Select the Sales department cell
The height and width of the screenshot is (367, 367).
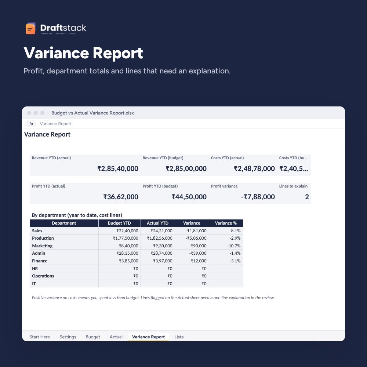pyautogui.click(x=64, y=231)
